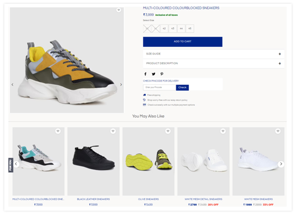Favorite the White Mesh Detail Sneakers
This screenshot has height=215, width=296.
(223, 131)
